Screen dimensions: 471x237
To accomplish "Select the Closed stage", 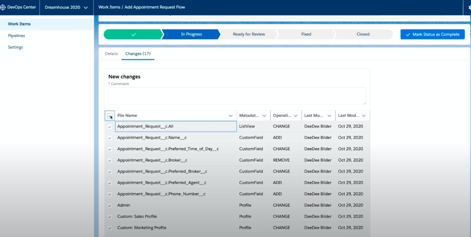I will click(x=363, y=34).
